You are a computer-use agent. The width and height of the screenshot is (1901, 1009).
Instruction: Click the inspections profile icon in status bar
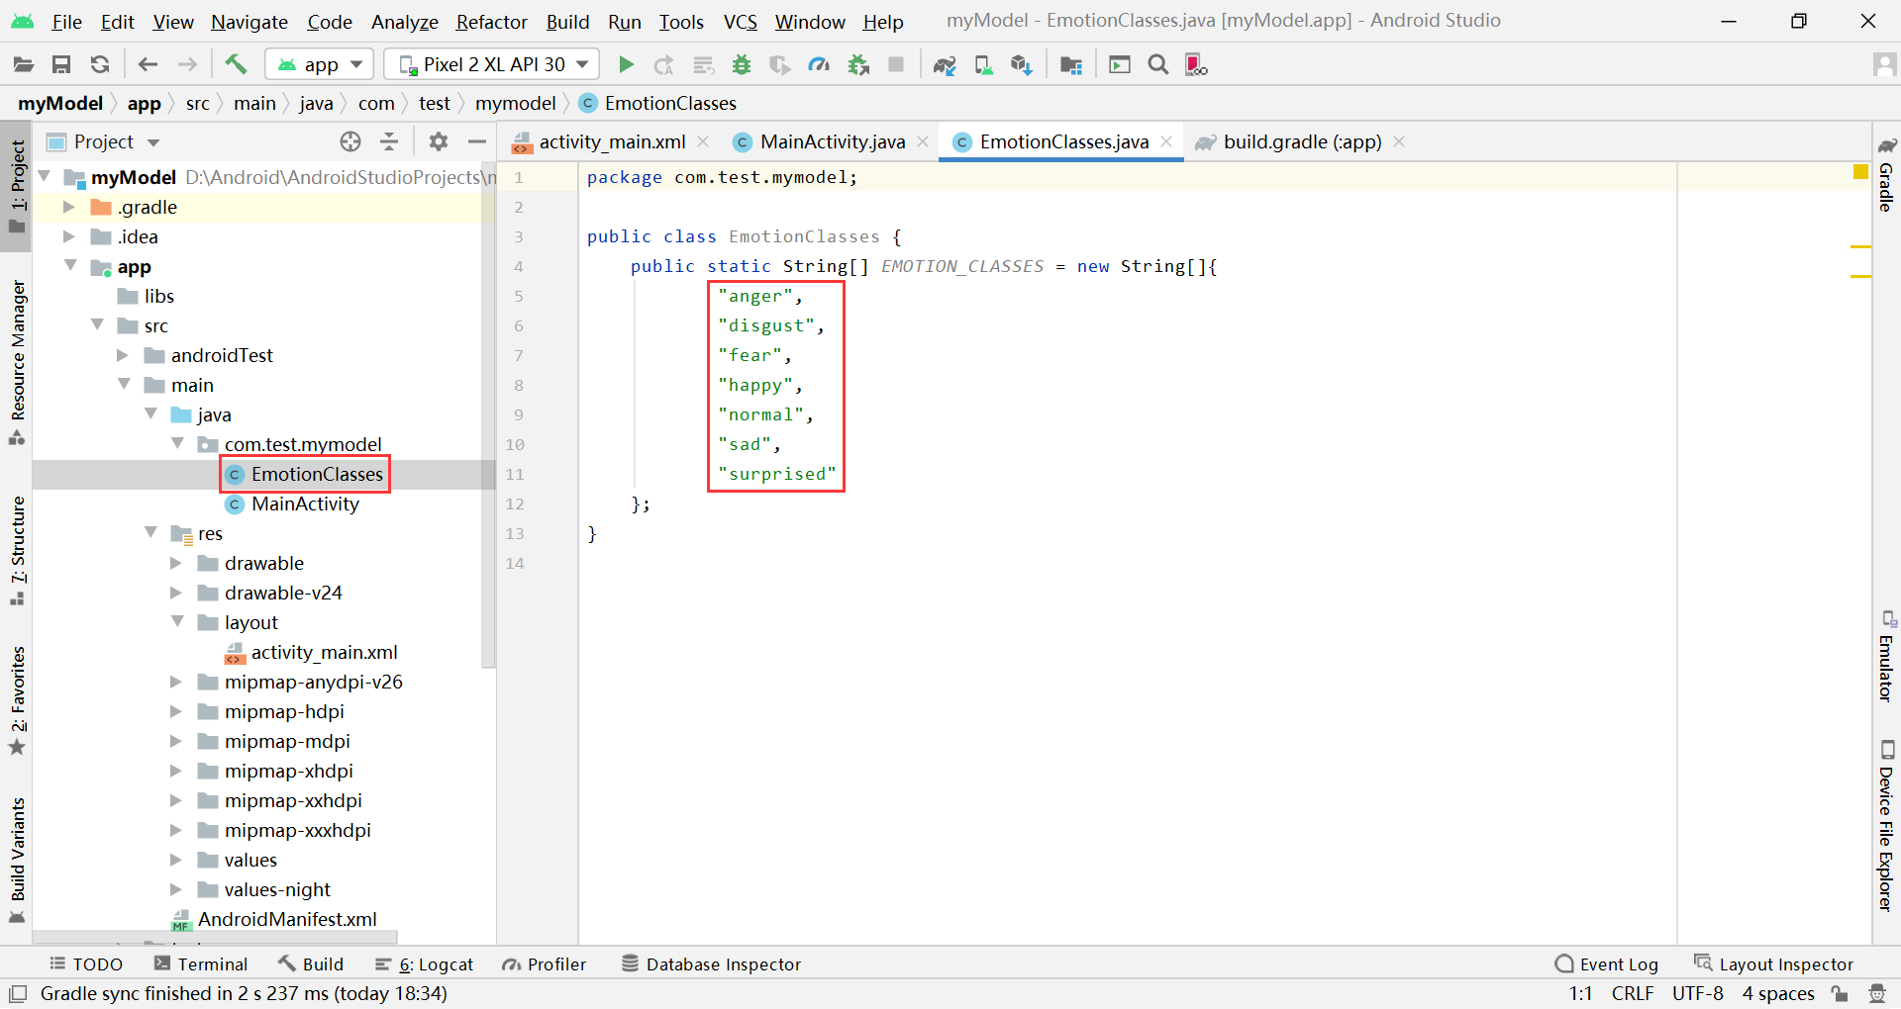click(1876, 993)
